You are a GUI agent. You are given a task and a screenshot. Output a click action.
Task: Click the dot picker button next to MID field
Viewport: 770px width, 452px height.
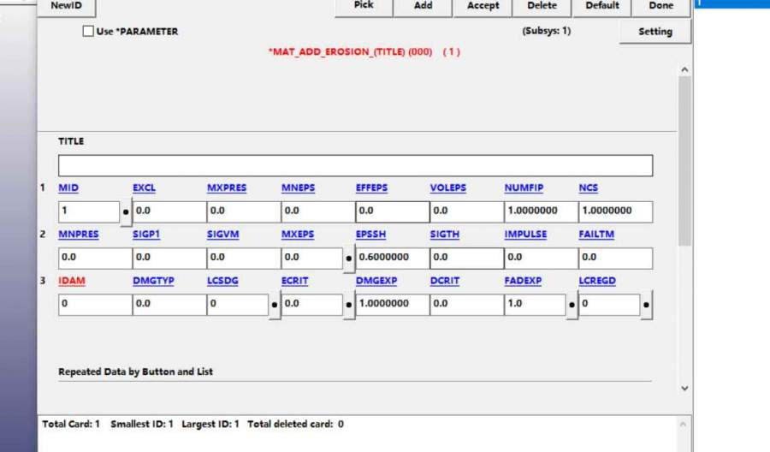tap(126, 211)
